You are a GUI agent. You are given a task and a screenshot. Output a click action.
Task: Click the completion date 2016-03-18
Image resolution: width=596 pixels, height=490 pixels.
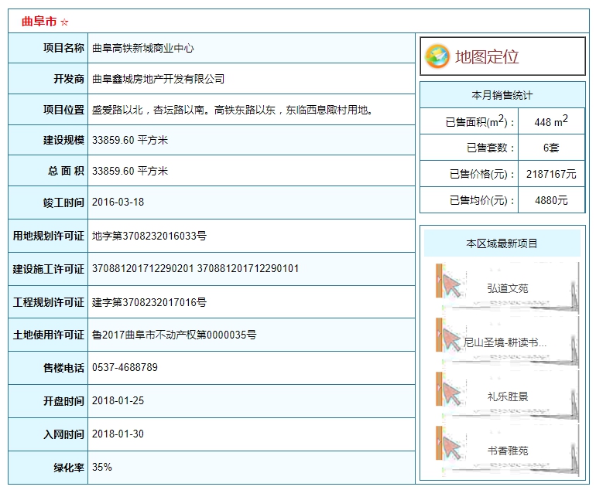pos(118,202)
